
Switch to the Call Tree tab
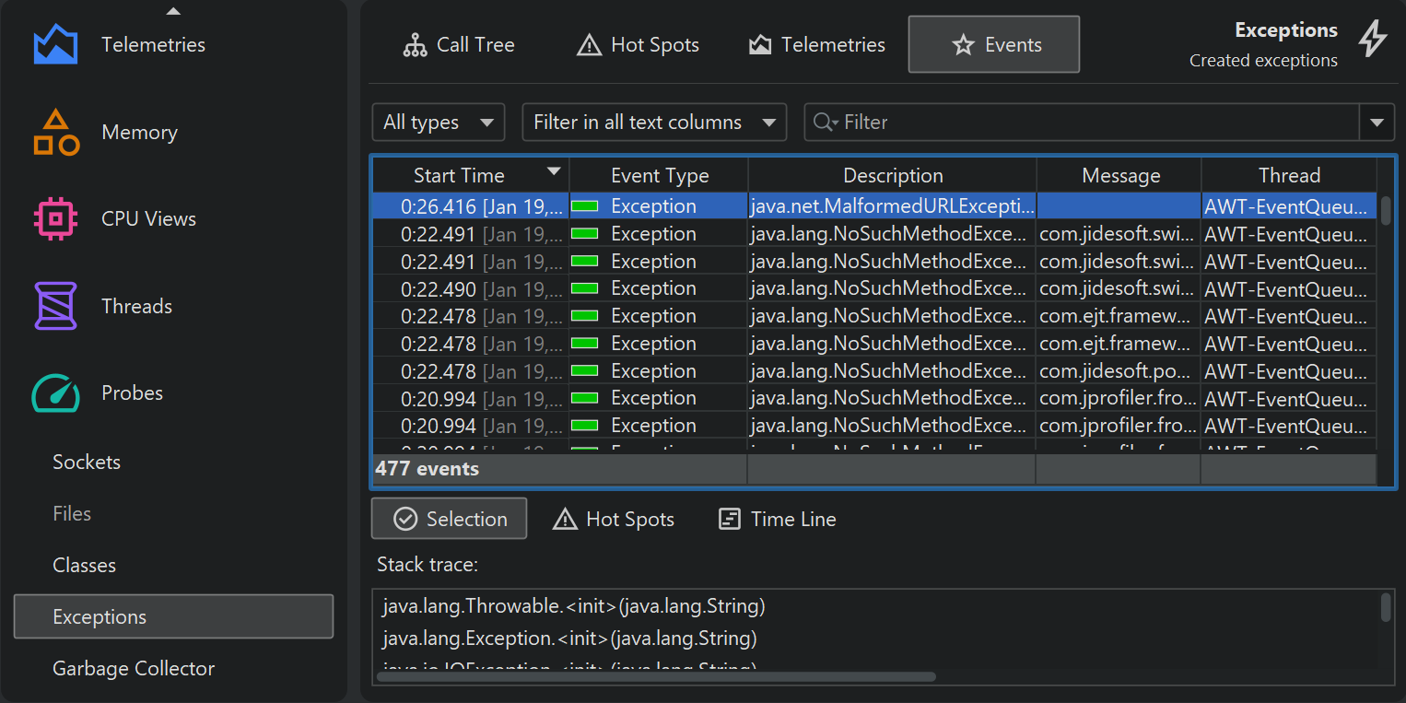click(459, 45)
